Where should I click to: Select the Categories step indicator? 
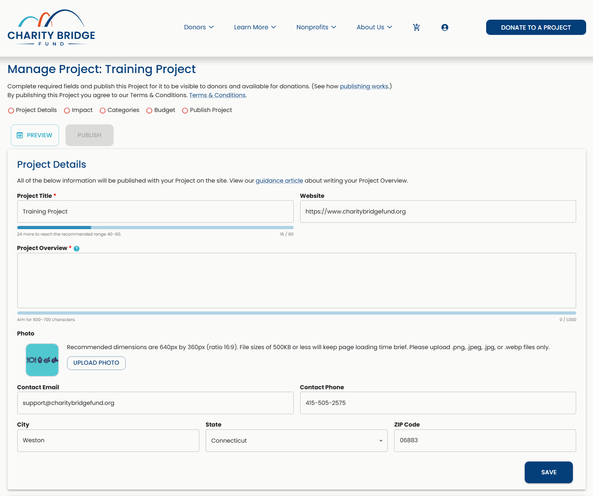(x=119, y=110)
